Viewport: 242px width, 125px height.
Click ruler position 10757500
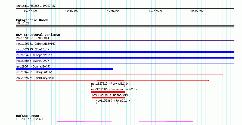click(x=114, y=11)
